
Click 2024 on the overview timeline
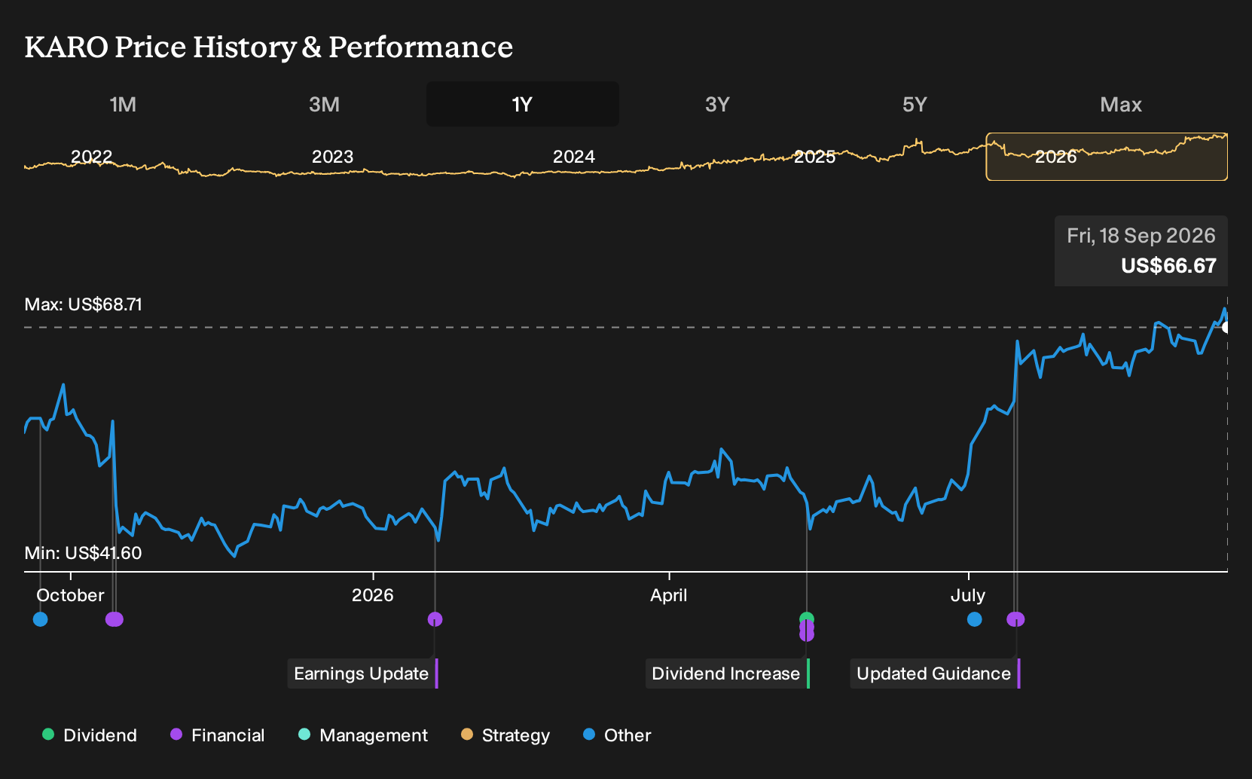574,157
